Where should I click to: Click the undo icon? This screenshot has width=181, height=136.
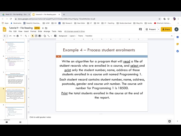click(10, 36)
